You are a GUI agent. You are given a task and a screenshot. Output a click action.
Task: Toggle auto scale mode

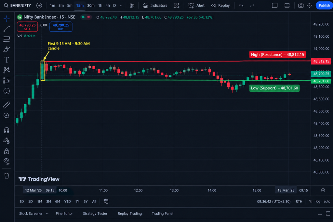tap(327, 202)
